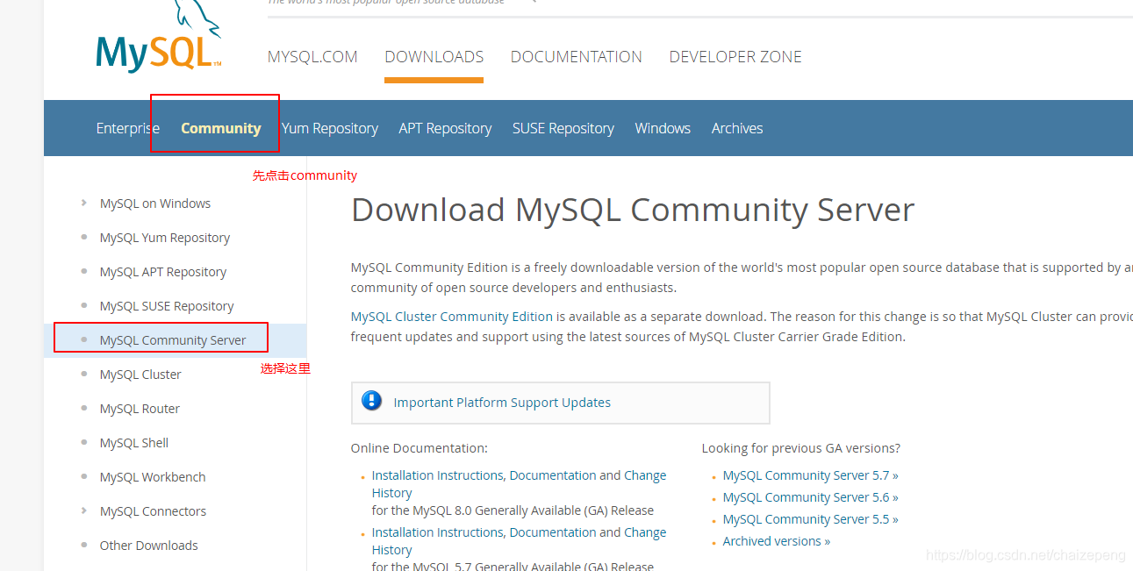Open the Yum Repository tab
Image resolution: width=1133 pixels, height=571 pixels.
(x=330, y=128)
